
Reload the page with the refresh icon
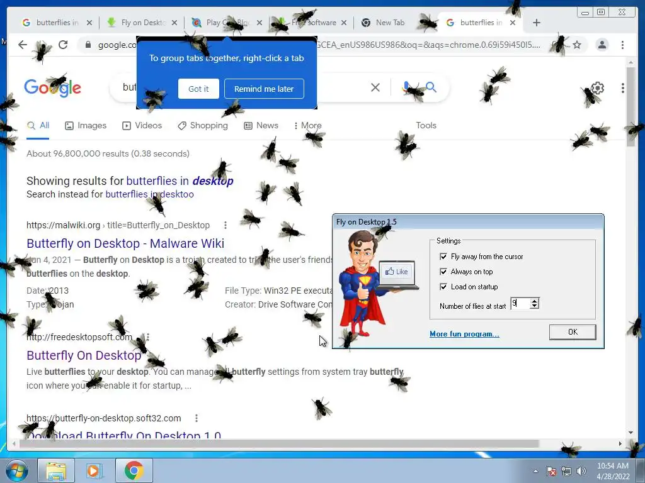(x=63, y=45)
